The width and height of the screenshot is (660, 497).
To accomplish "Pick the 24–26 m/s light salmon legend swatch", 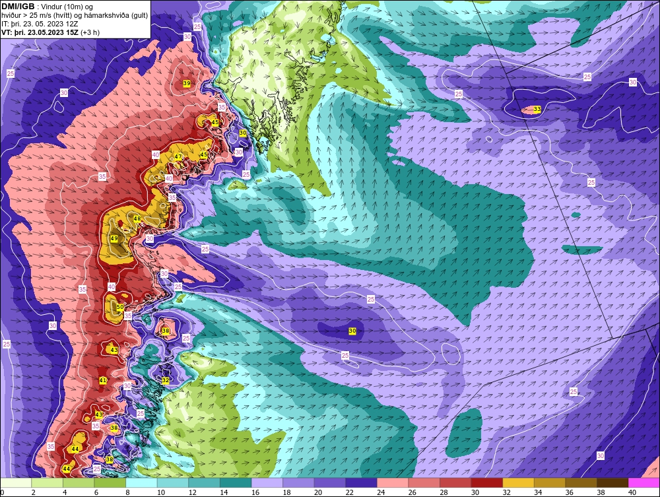I will [x=393, y=482].
